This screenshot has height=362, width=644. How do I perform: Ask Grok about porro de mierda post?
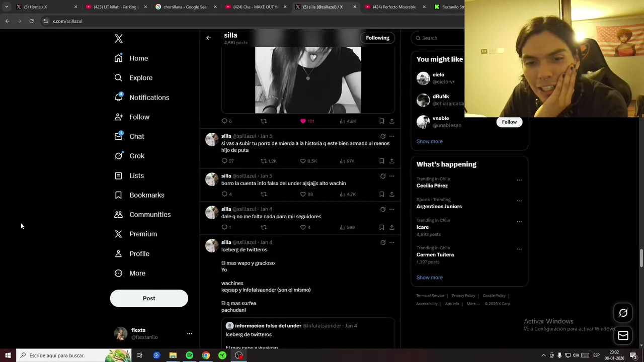click(383, 136)
